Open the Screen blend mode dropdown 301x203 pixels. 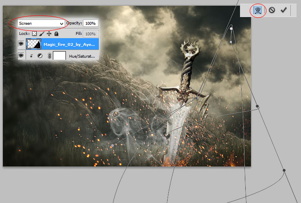click(x=41, y=24)
